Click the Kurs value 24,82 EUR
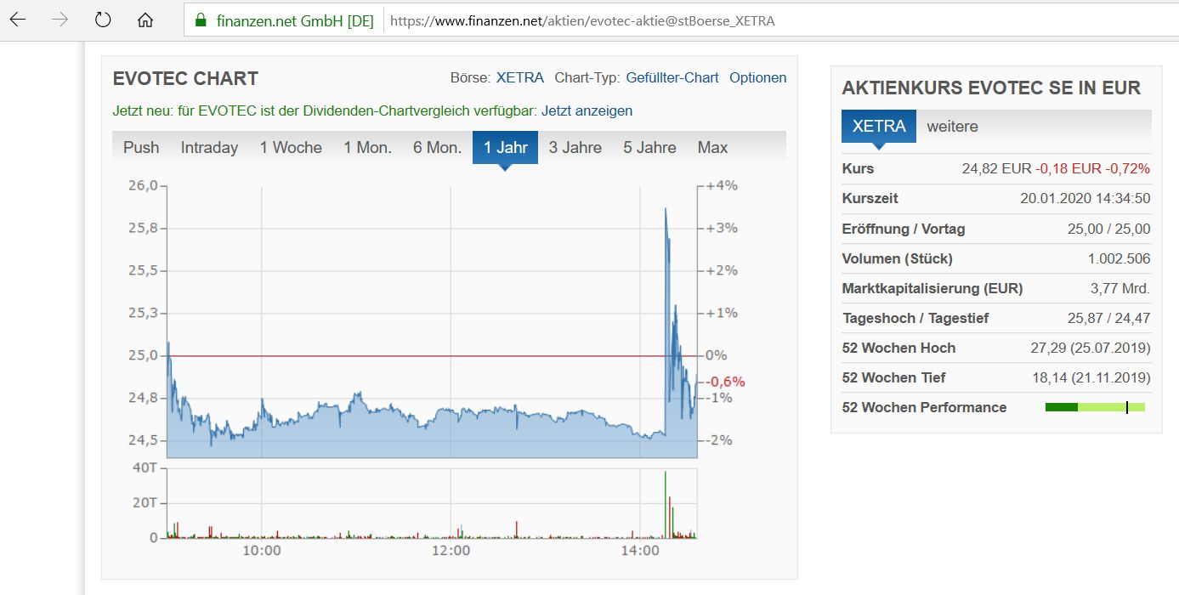1179x595 pixels. click(996, 168)
